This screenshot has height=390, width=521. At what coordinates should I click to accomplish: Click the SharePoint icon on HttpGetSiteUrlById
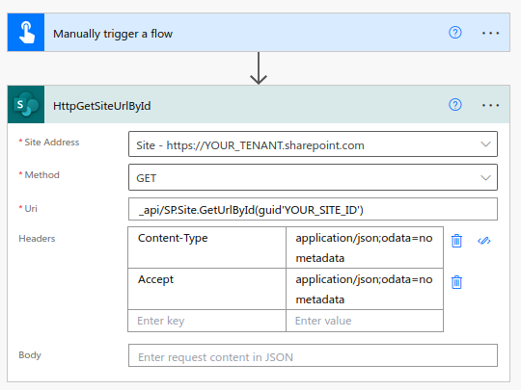point(26,104)
